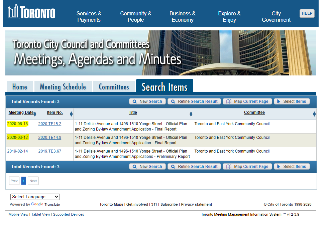The image size is (334, 227).
Task: Click sort arrows on the Committee column
Action: pos(314,114)
